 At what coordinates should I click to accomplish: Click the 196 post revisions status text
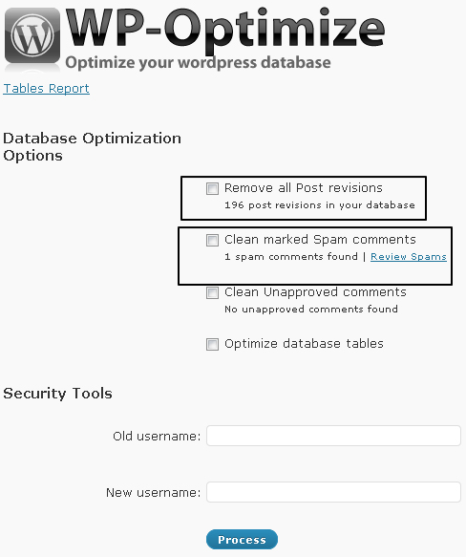[320, 205]
